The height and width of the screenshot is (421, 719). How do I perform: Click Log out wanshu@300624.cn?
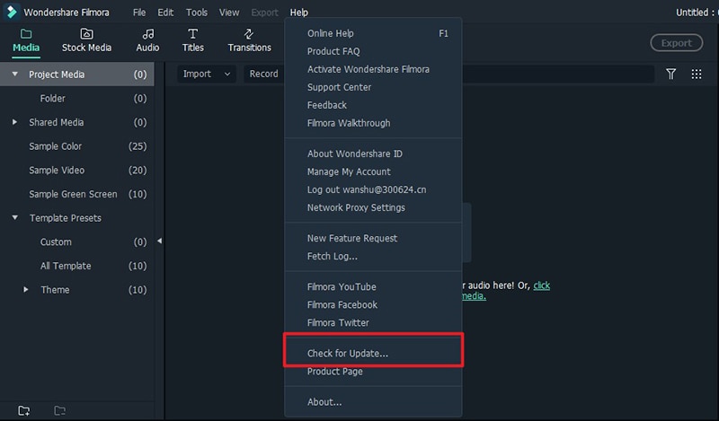click(373, 189)
